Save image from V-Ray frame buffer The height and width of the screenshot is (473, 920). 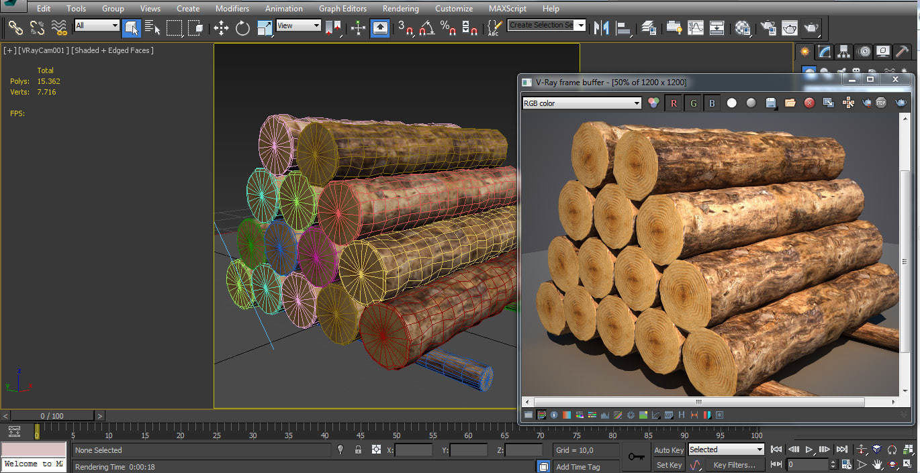[771, 103]
